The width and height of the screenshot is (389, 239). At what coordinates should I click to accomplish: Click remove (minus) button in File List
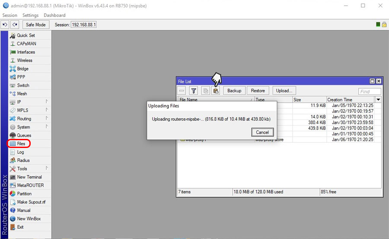(182, 91)
